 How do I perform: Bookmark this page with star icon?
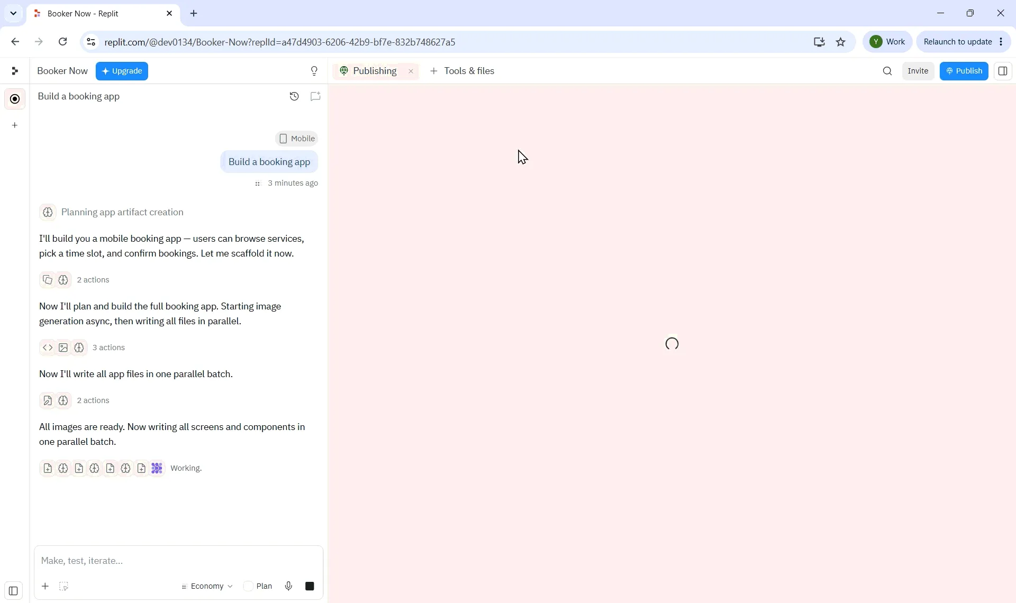(x=841, y=42)
